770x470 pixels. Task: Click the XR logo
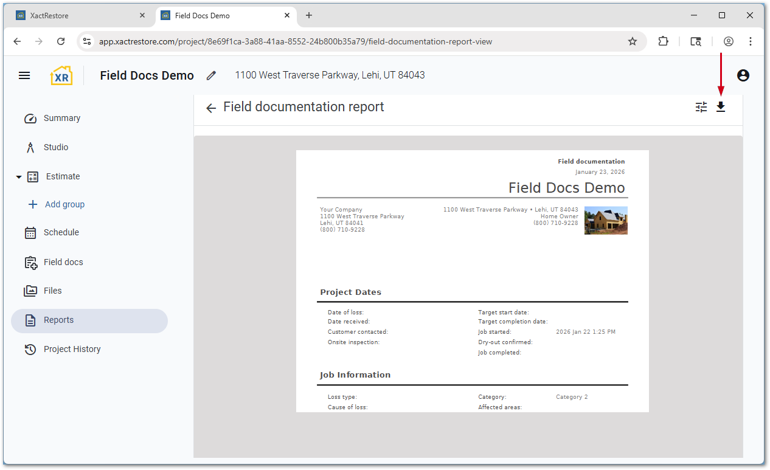click(x=61, y=75)
